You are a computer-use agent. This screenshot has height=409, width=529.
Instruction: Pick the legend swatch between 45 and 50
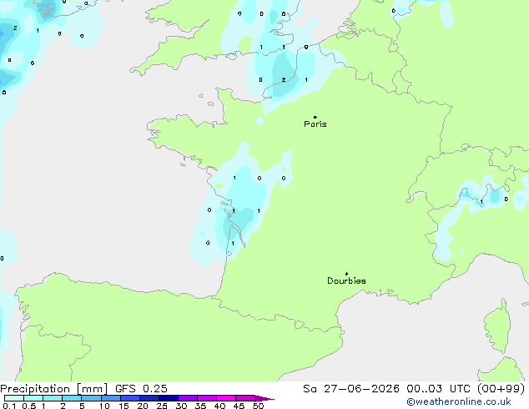245,398
